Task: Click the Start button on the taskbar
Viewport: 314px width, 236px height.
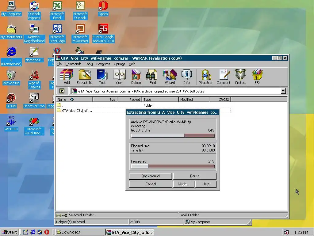Action: click(x=10, y=232)
